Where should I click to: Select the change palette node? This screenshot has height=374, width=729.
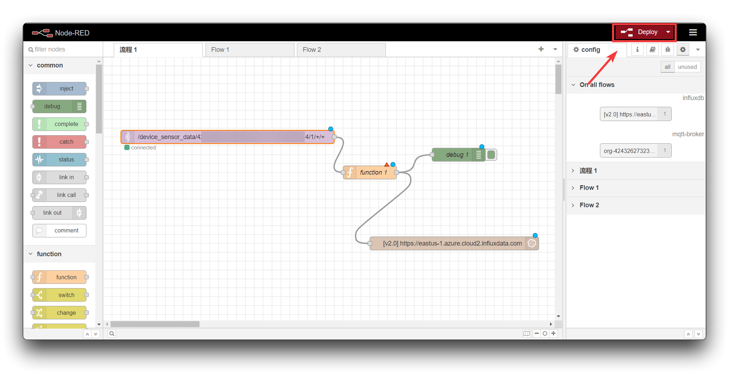tap(60, 313)
